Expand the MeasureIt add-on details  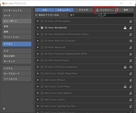[x=38, y=47]
